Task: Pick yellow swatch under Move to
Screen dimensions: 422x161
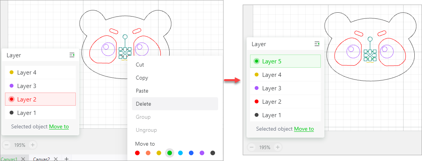Action: coord(159,153)
